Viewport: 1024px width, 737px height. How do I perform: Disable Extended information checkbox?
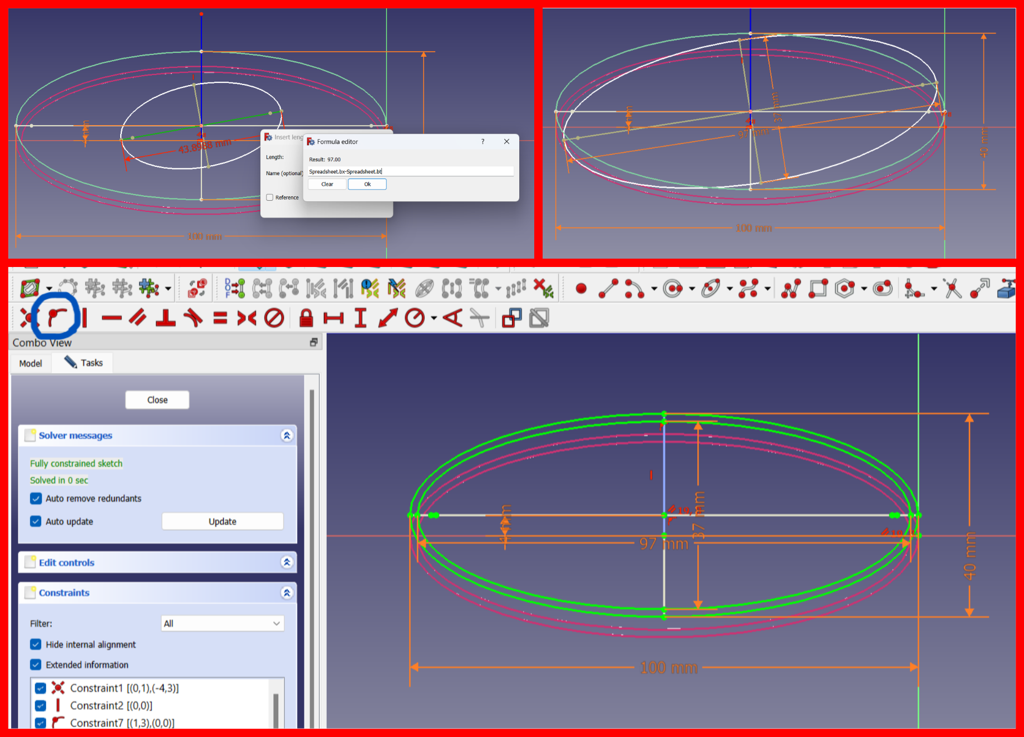(x=36, y=665)
